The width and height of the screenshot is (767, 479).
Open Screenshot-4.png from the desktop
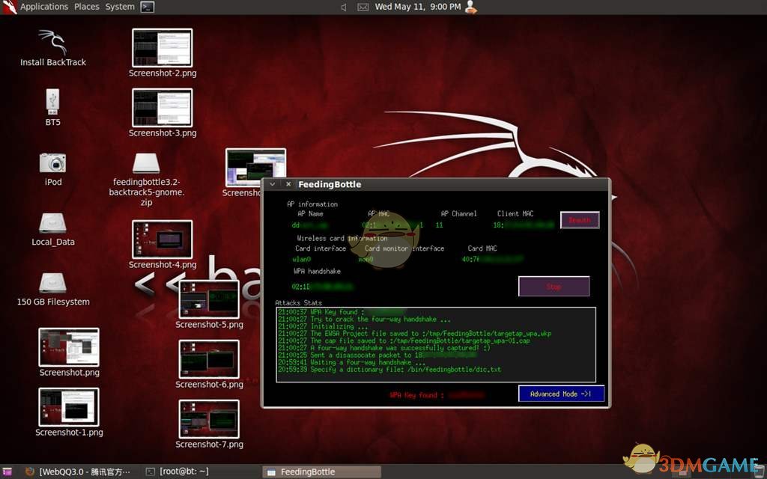pyautogui.click(x=162, y=239)
